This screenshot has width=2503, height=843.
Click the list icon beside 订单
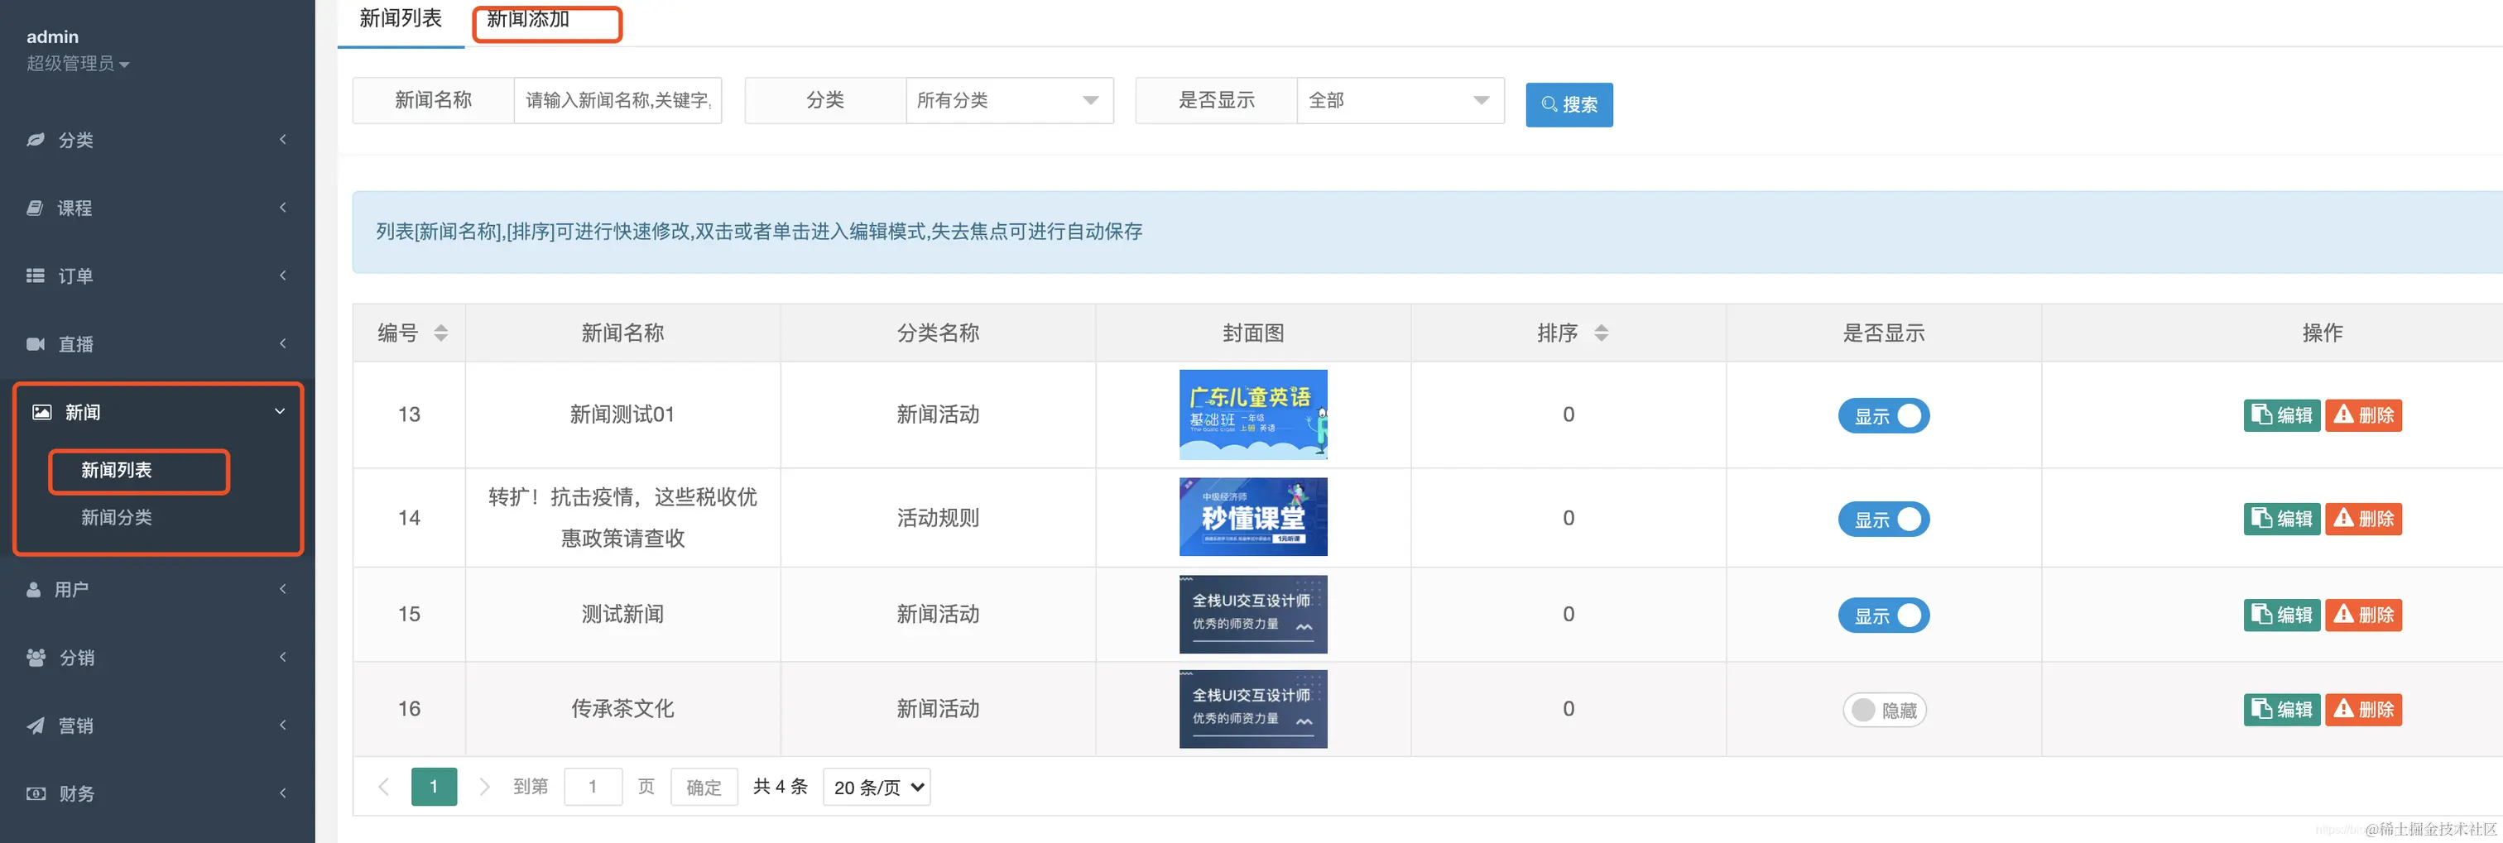click(x=36, y=275)
